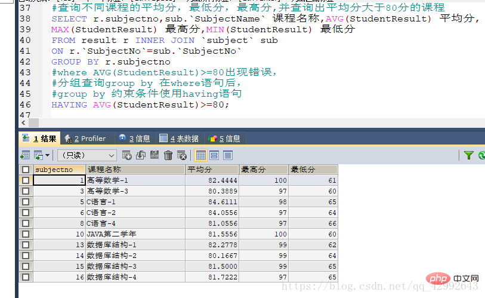Select 最低分 cell 61 in first row

(313, 180)
